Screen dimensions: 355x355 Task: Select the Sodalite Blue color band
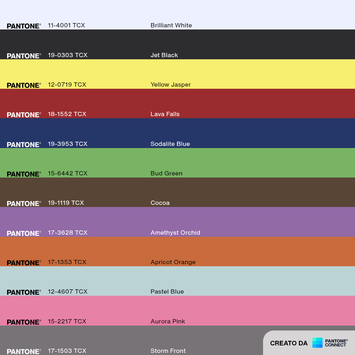click(x=177, y=133)
